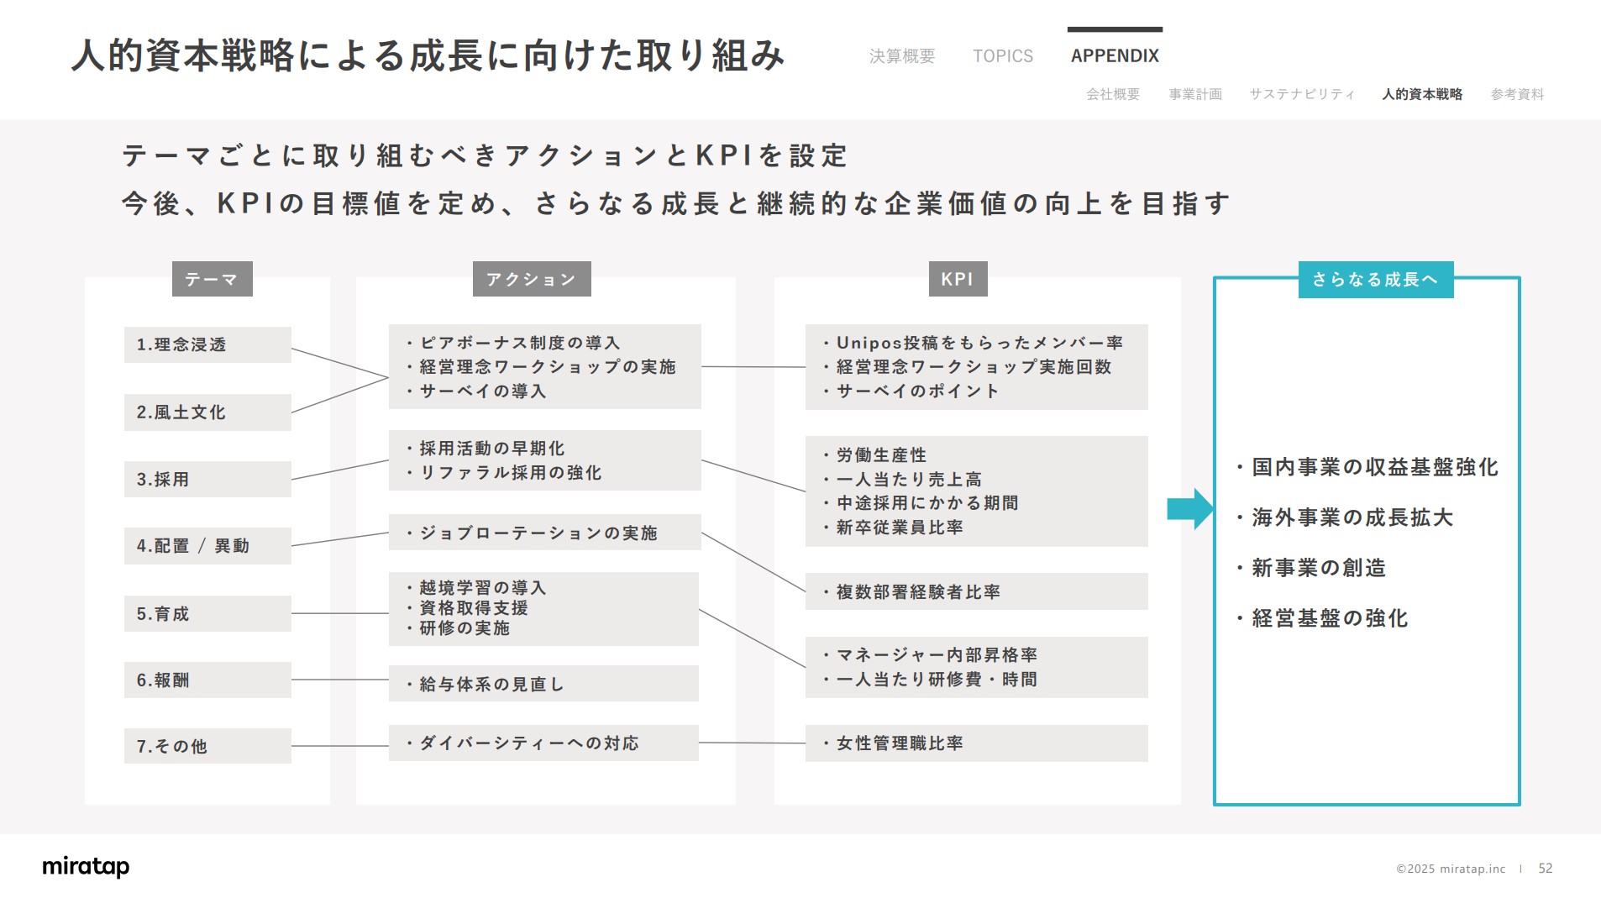Expand the 3.採用 theme item
Screen dimensions: 1601x898
click(207, 479)
